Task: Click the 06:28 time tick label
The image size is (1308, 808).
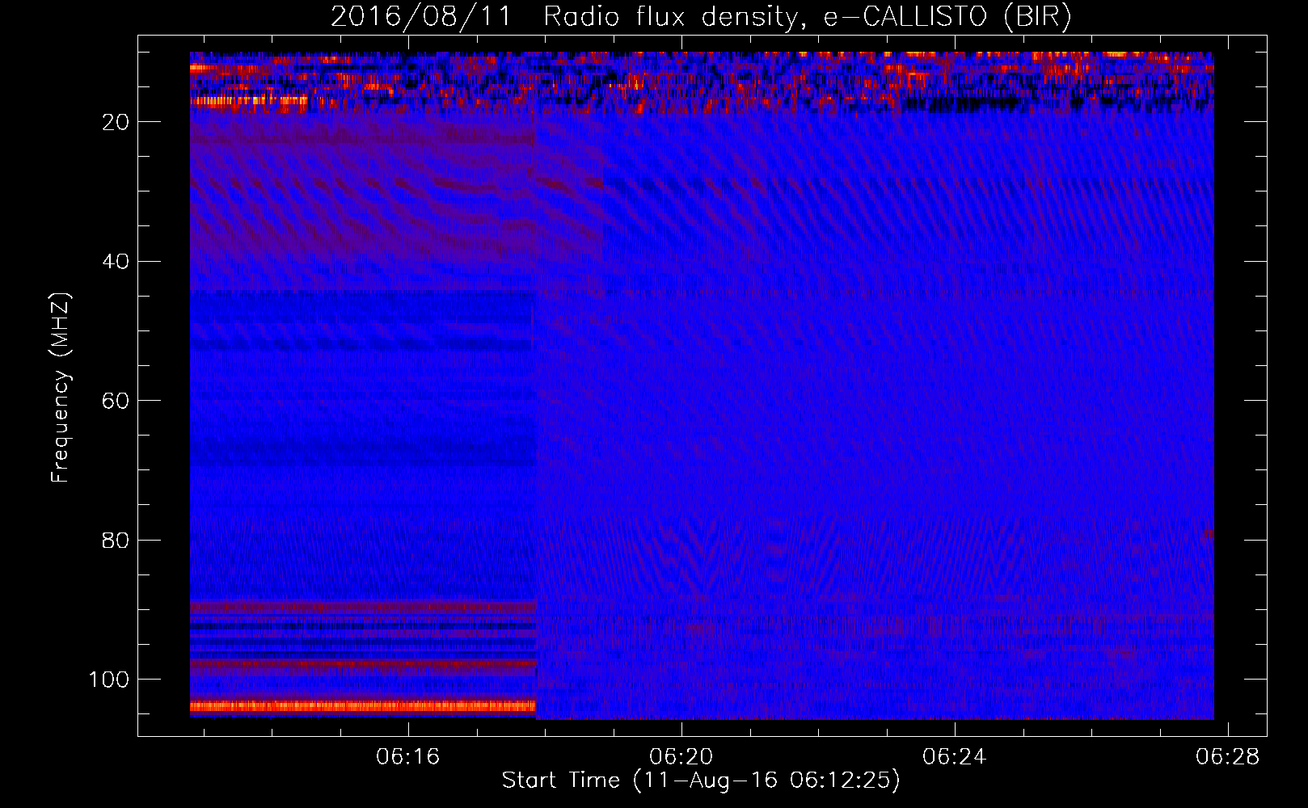Action: 1228,756
